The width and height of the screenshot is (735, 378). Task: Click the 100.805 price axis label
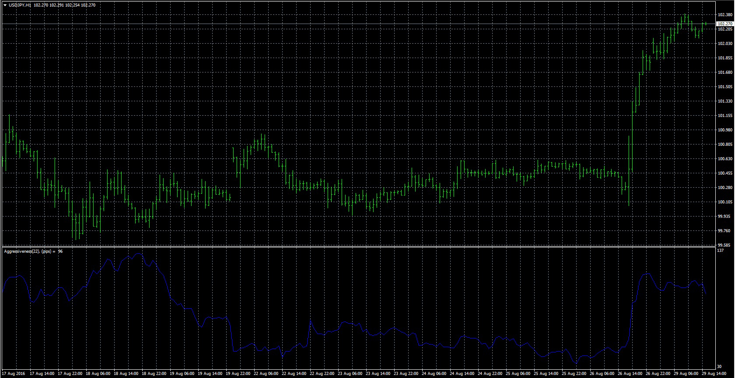[725, 144]
